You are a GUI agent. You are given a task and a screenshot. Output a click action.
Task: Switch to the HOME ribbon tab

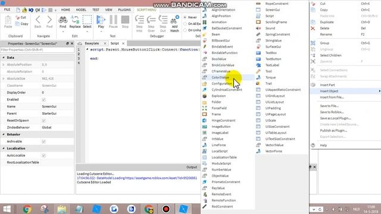click(65, 10)
